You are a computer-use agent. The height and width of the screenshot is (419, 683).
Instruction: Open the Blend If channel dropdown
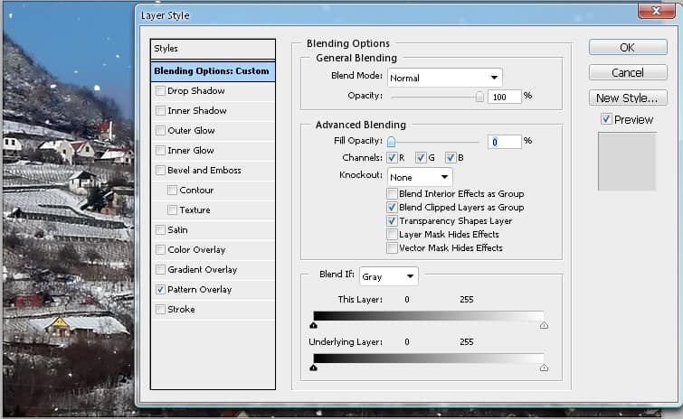click(388, 277)
